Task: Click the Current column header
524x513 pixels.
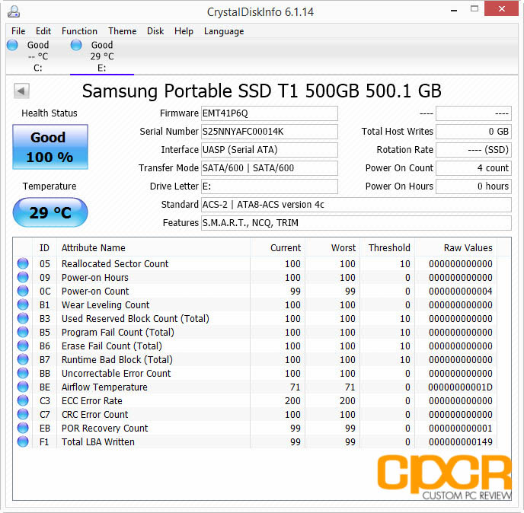Action: pos(277,248)
